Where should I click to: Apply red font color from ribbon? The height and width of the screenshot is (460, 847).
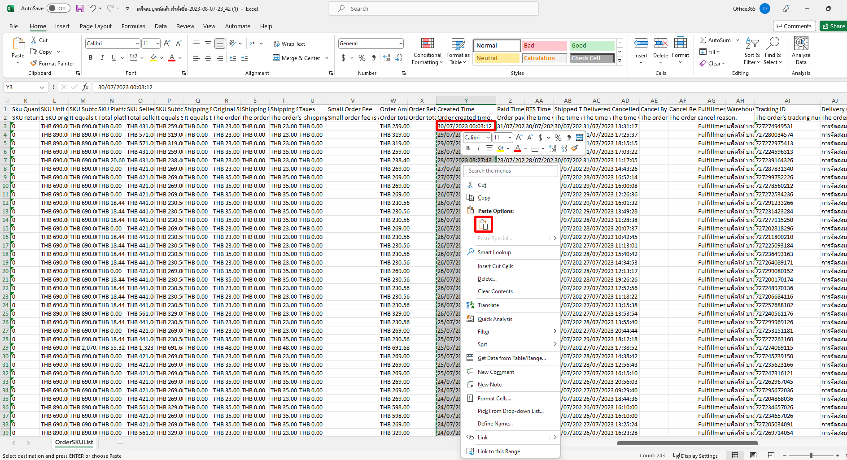coord(172,58)
